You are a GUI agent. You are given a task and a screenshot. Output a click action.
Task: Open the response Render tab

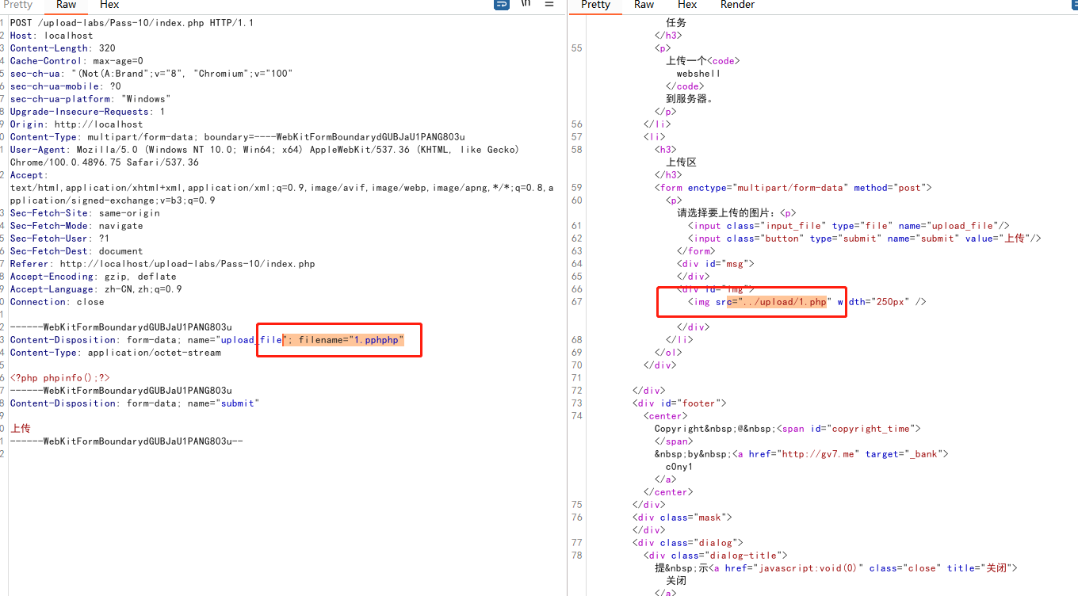click(x=737, y=5)
